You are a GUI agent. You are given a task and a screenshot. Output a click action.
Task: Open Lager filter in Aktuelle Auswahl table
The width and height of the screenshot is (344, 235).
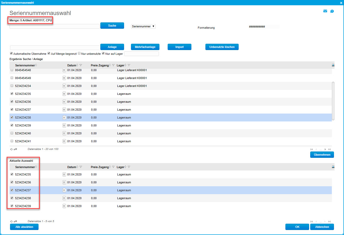129,167
